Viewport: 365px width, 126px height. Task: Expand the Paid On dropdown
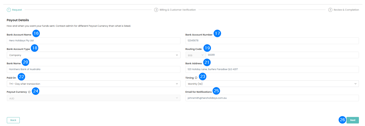click(x=93, y=84)
